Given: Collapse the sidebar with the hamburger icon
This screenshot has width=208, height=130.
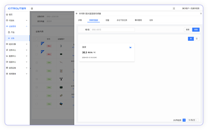Looking at the screenshot, I should pyautogui.click(x=32, y=8).
